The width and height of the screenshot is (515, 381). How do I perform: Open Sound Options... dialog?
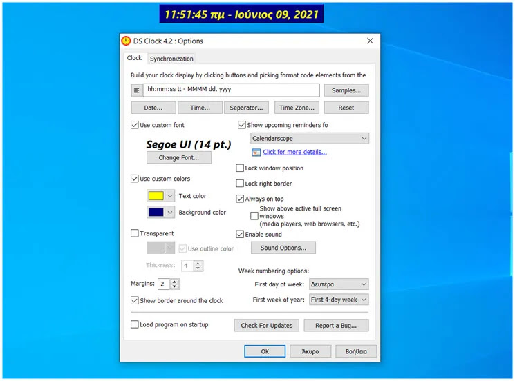pos(283,248)
